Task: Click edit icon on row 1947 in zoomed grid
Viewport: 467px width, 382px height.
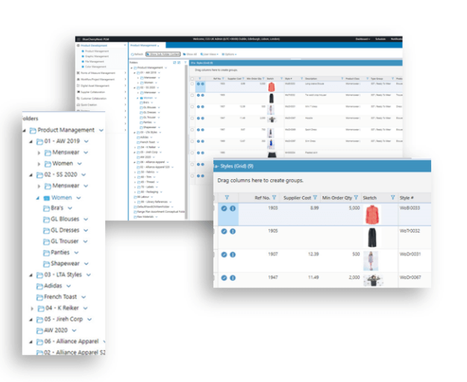Action: (224, 278)
